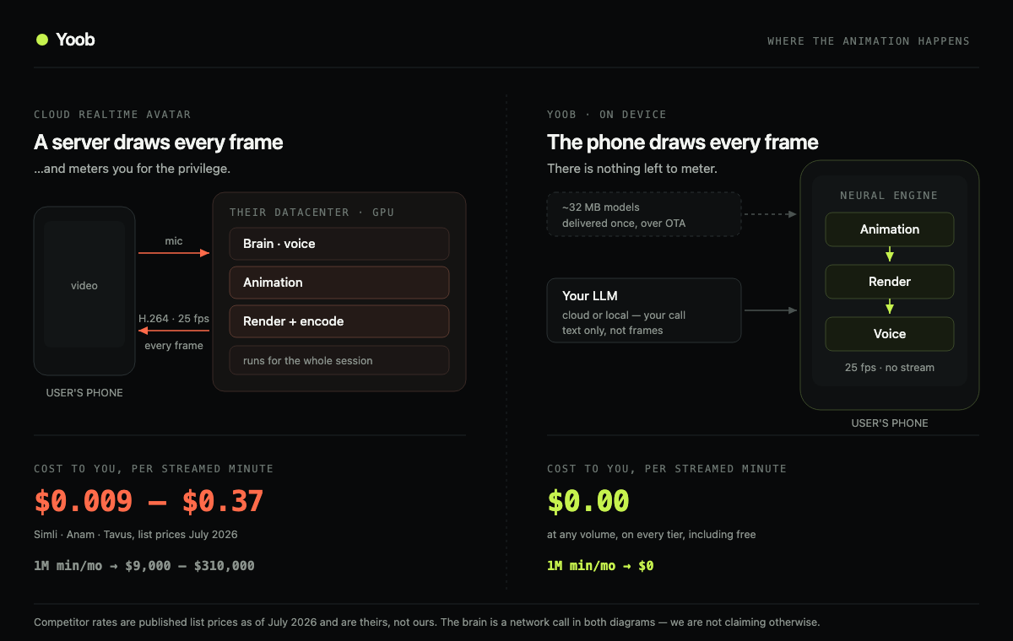Click 'Simli · Anam · Tavus, list prices July 2026'

point(136,534)
